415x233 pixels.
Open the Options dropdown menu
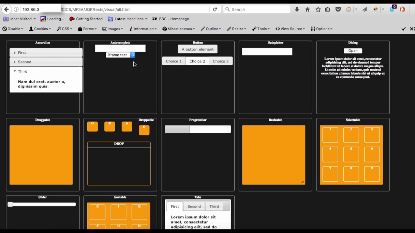point(322,29)
